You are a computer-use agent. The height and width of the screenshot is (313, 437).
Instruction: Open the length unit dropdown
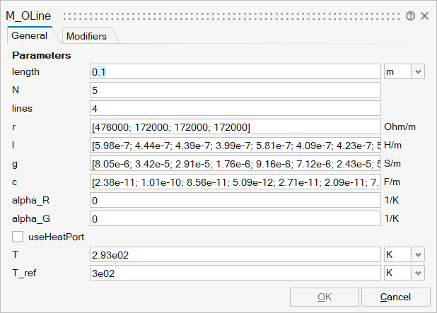pyautogui.click(x=417, y=71)
